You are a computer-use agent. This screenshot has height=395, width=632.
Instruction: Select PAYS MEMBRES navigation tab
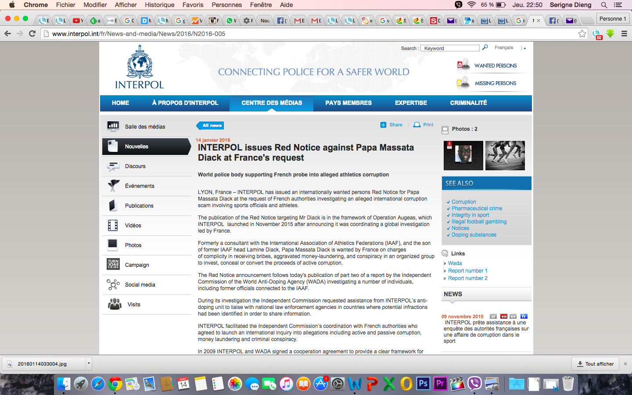[348, 103]
